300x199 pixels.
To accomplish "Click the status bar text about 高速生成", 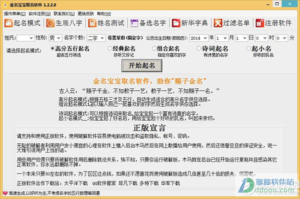I will click(54, 194).
